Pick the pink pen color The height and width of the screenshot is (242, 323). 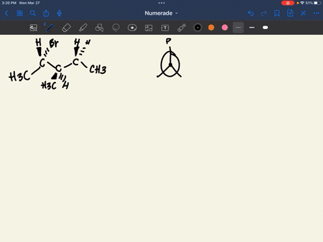(225, 28)
